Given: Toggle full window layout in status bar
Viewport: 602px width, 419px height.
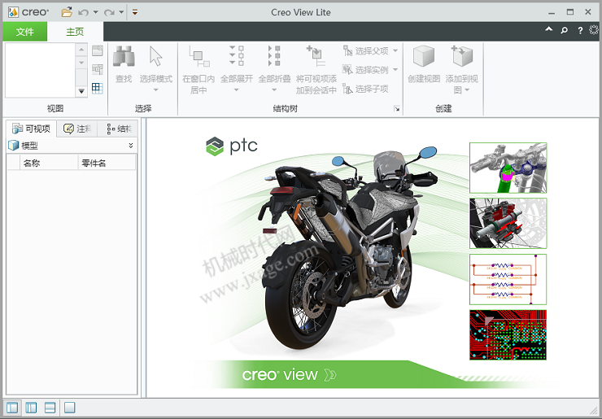Looking at the screenshot, I should [x=69, y=408].
